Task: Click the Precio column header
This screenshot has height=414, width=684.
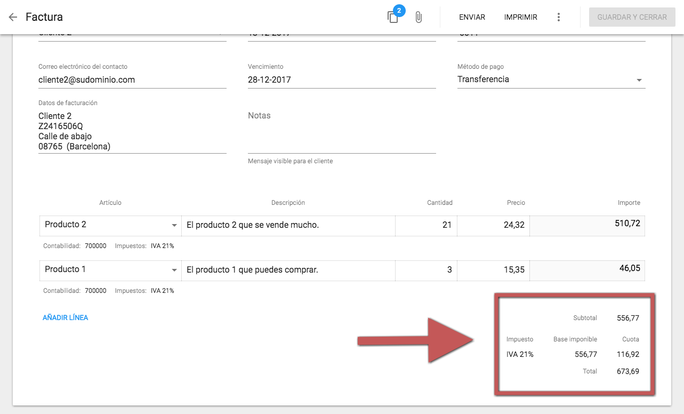Action: pos(516,203)
